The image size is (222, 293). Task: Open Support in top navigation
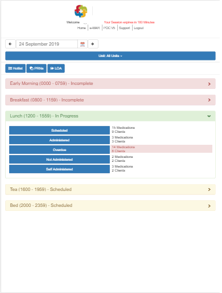(x=125, y=28)
